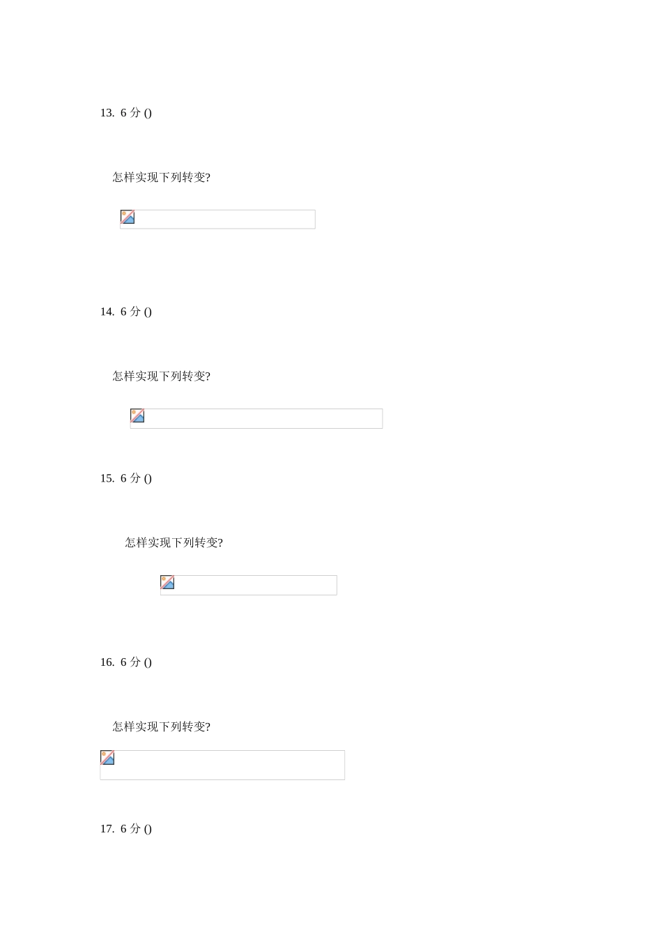Click the "怎样实现下列转变?" text under question 13
662x937 pixels.
coord(162,177)
